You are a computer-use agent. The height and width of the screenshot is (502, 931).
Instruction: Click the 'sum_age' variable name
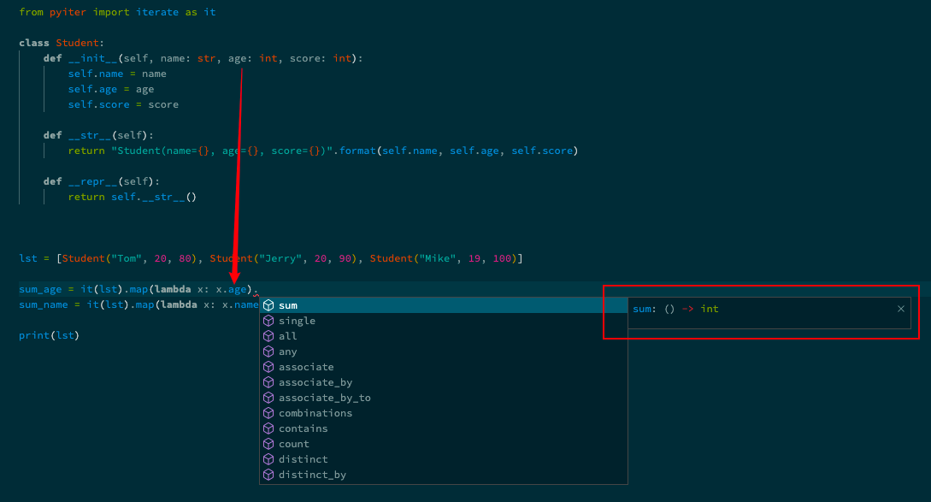click(x=40, y=289)
